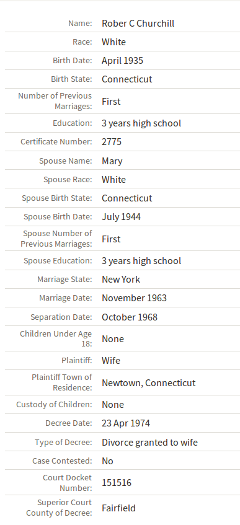Image resolution: width=240 pixels, height=525 pixels.
Task: Click the Birth State value Connecticut
Action: pyautogui.click(x=127, y=79)
